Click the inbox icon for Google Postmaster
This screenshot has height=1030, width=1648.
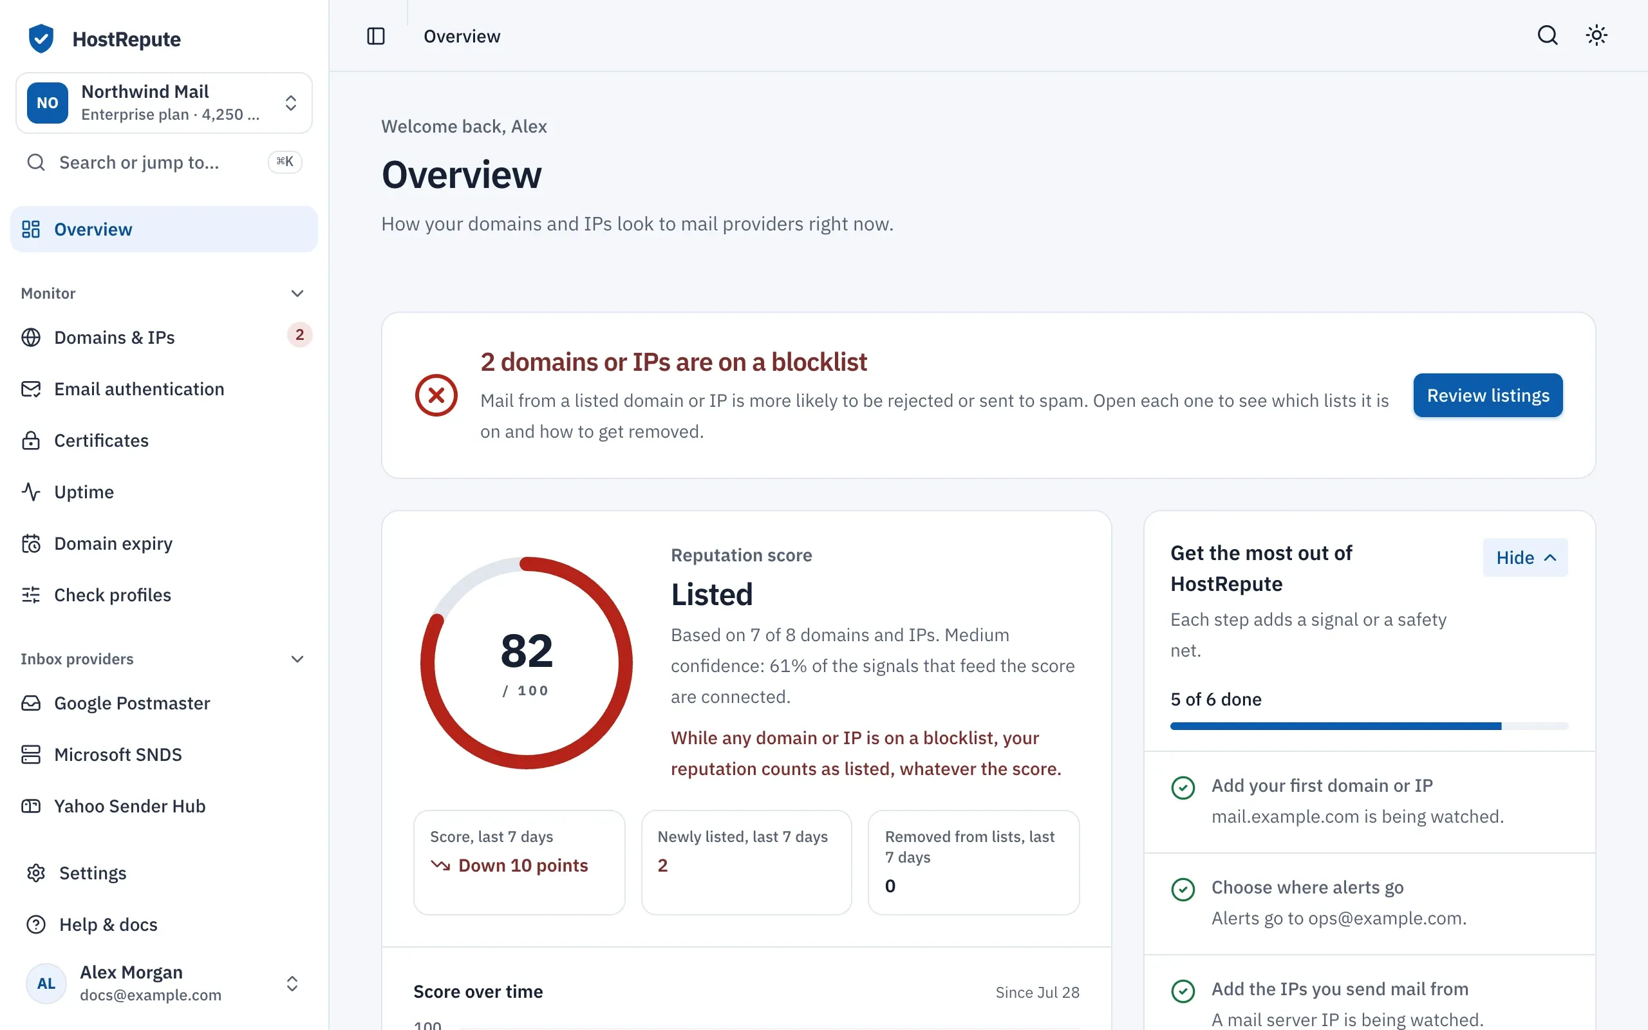(x=31, y=703)
